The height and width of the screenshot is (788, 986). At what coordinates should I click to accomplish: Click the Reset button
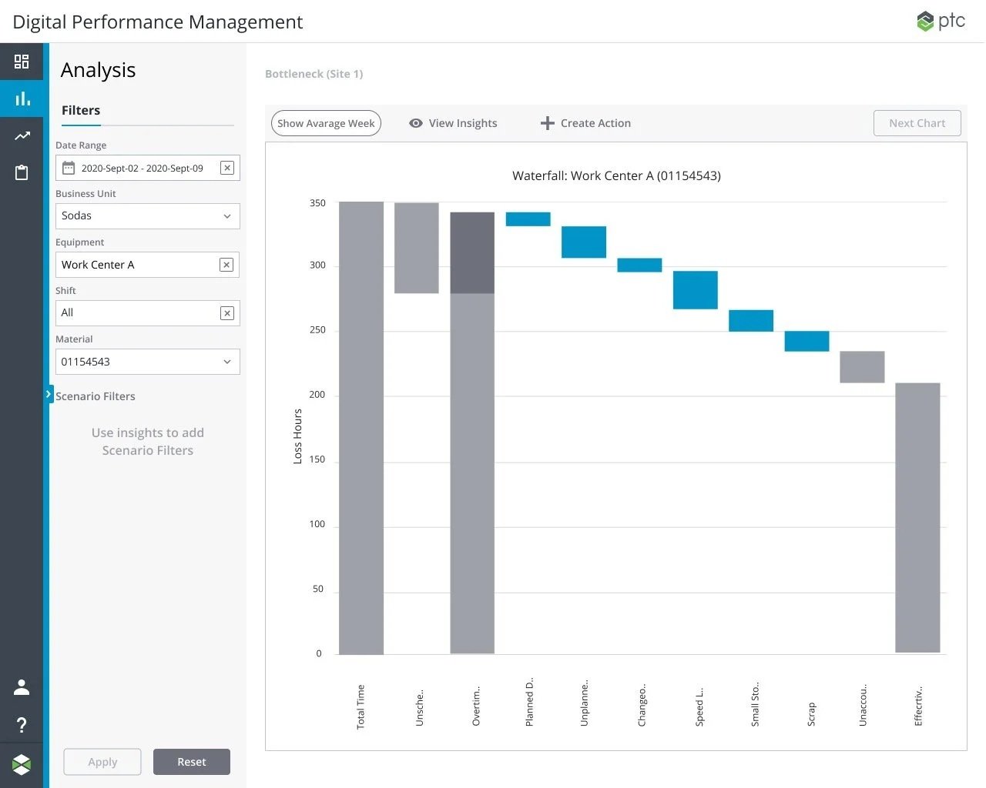pos(192,762)
